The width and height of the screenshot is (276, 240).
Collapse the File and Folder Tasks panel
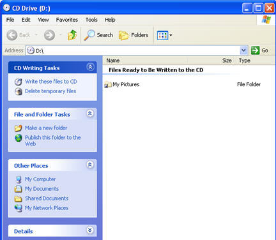[90, 114]
